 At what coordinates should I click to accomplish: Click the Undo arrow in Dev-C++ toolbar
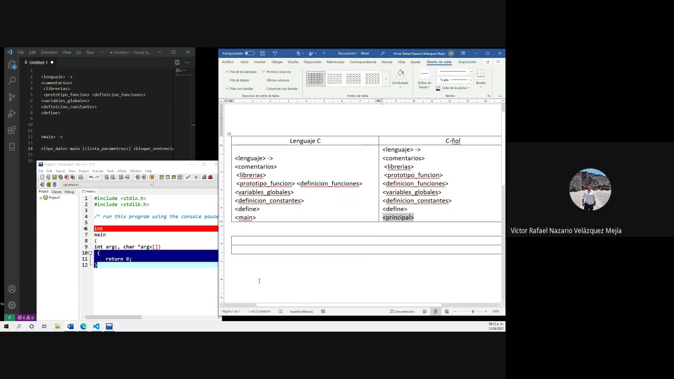[x=91, y=177]
